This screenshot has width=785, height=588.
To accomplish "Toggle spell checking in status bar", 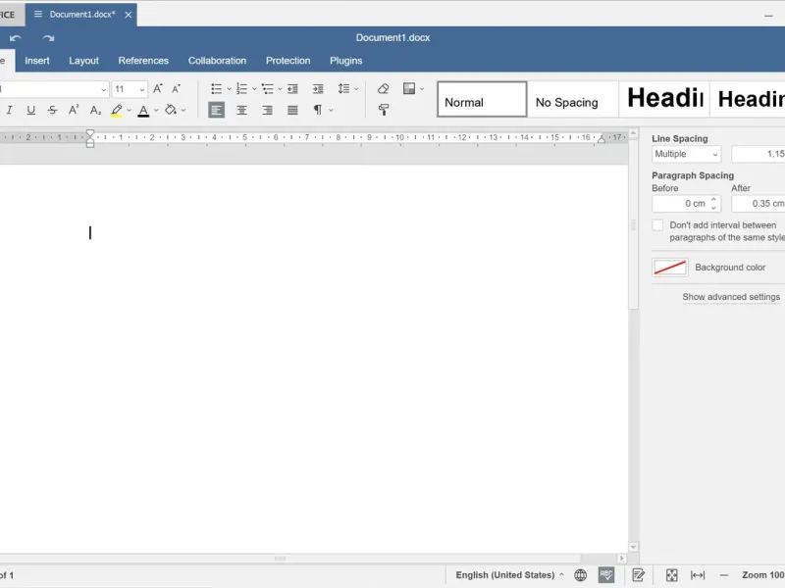I will (x=607, y=575).
